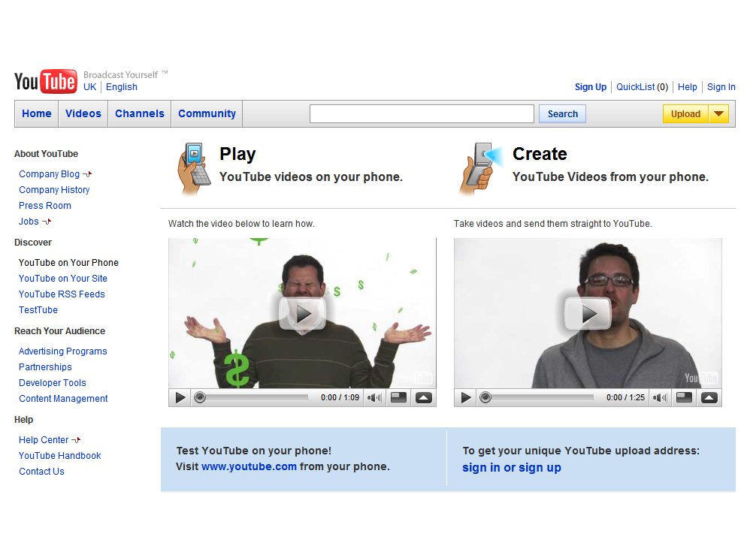Open Help Center link
This screenshot has width=744, height=558.
point(44,440)
